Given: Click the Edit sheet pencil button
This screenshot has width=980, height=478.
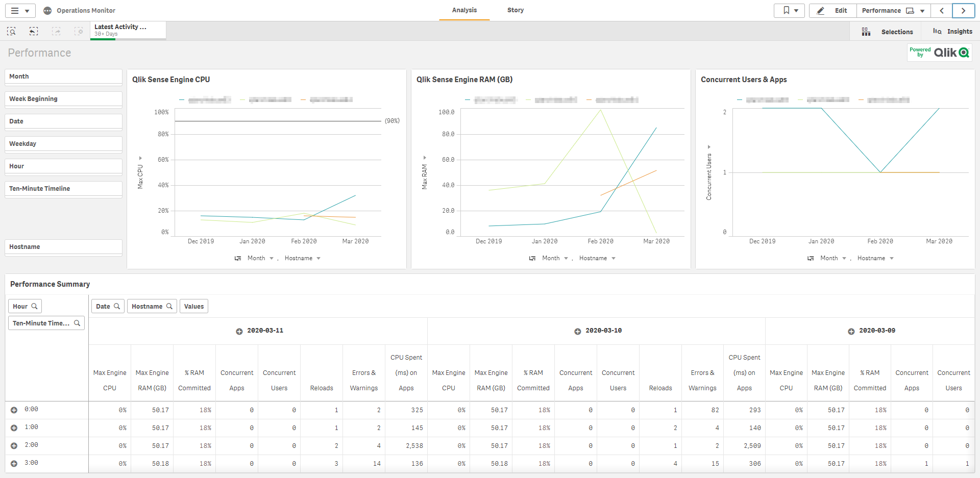Looking at the screenshot, I should click(832, 11).
